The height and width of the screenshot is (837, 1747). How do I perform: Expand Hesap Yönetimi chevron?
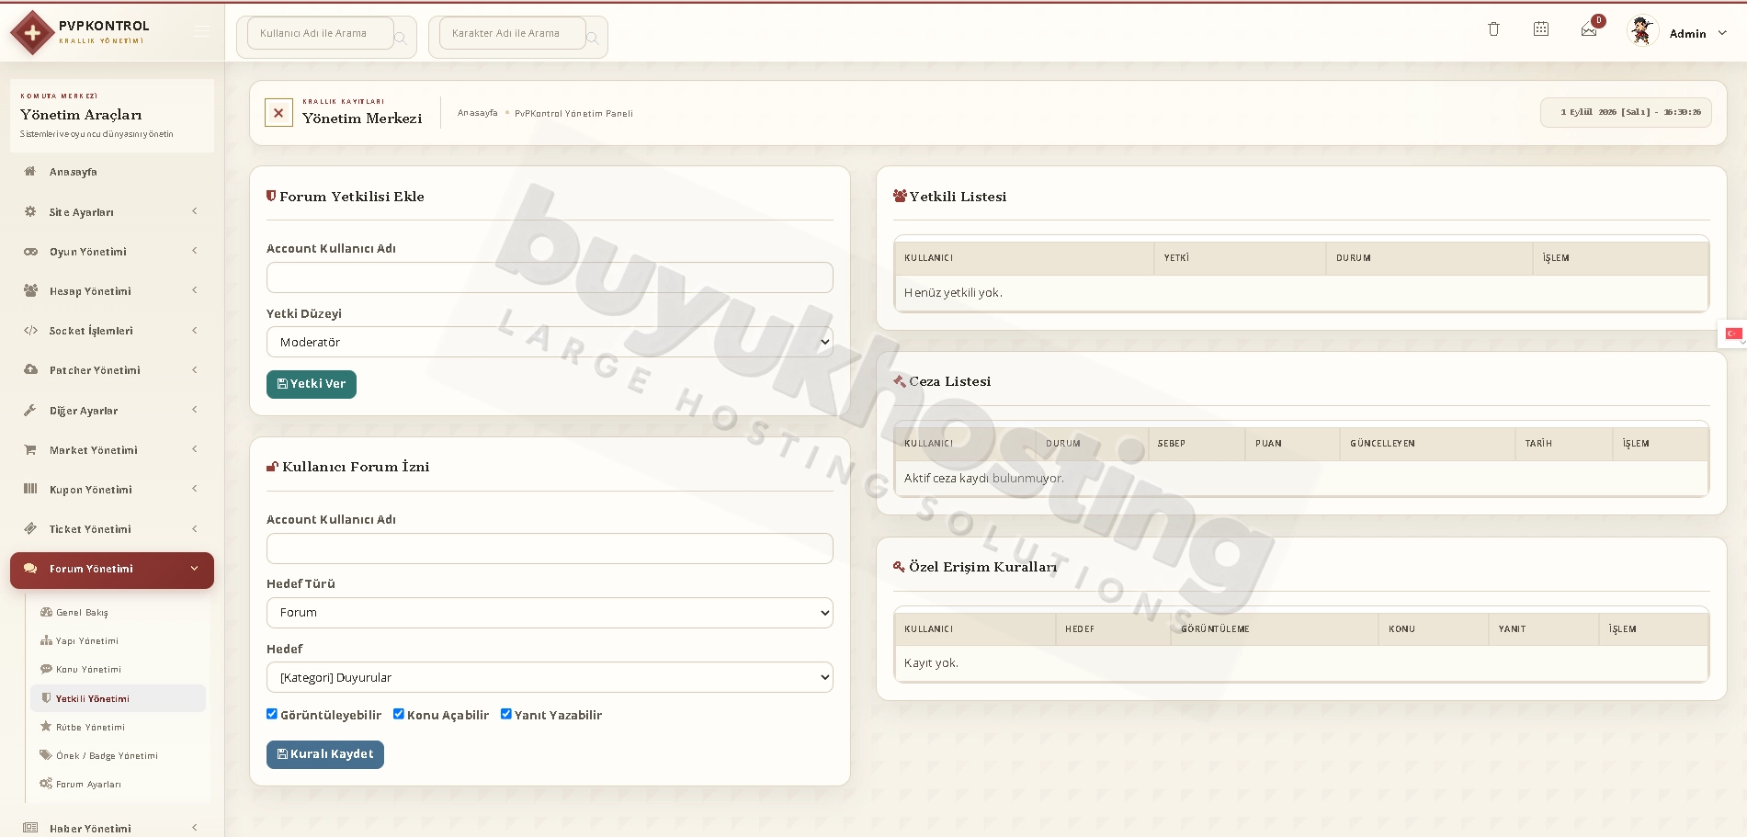195,290
